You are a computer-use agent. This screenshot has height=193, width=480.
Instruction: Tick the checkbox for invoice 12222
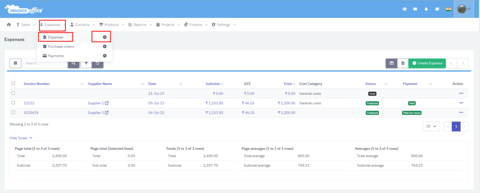pyautogui.click(x=13, y=103)
